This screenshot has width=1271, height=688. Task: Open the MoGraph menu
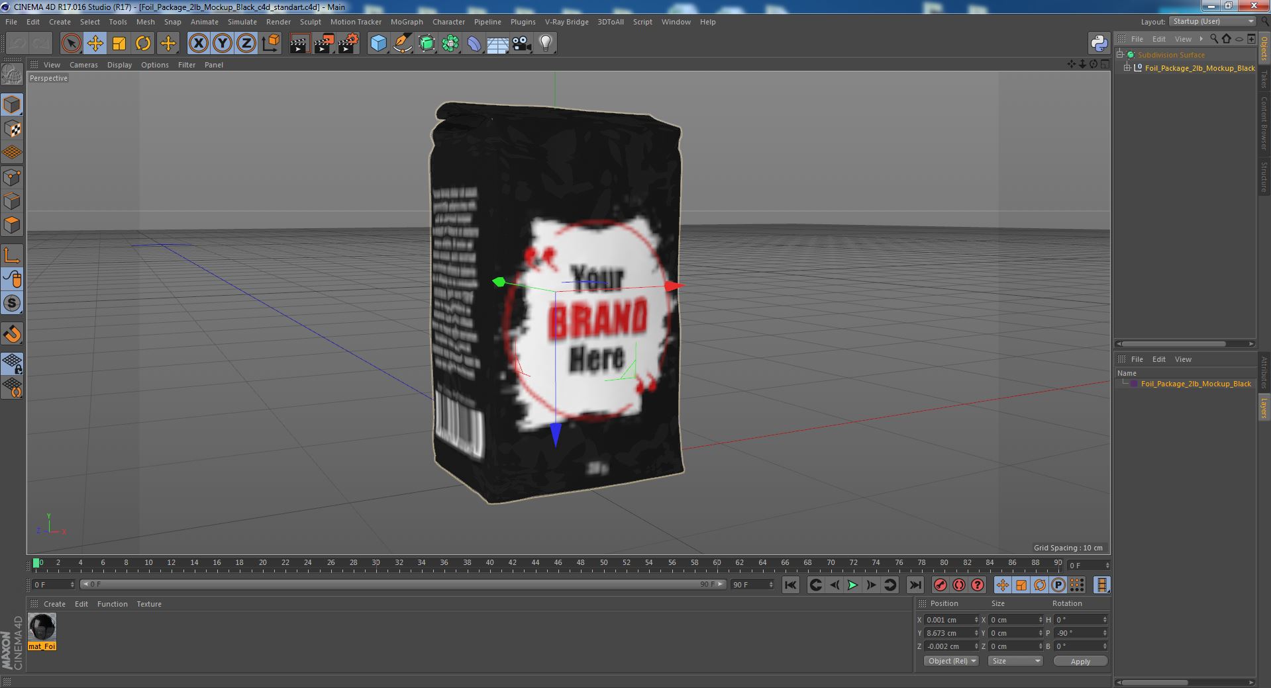click(407, 22)
